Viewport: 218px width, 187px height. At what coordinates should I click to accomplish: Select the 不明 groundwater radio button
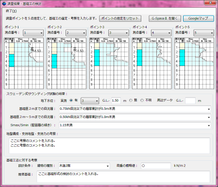pyautogui.click(x=142, y=101)
